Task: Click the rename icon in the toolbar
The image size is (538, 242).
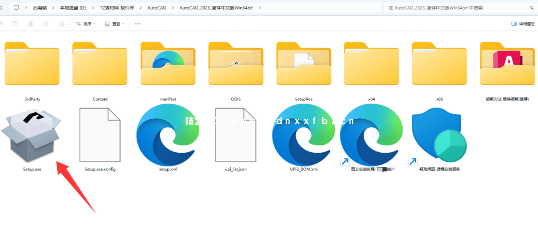Action: (x=31, y=24)
